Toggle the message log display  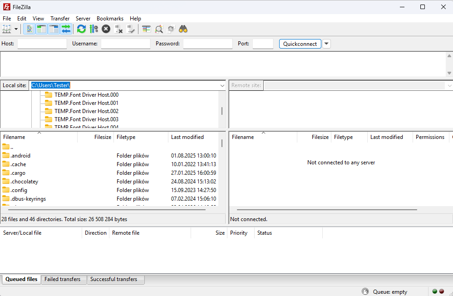29,29
